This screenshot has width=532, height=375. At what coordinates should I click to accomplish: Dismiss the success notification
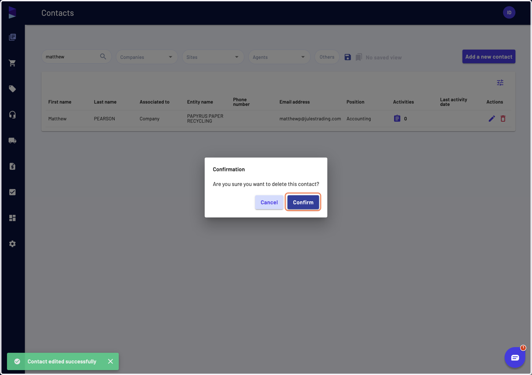click(110, 361)
